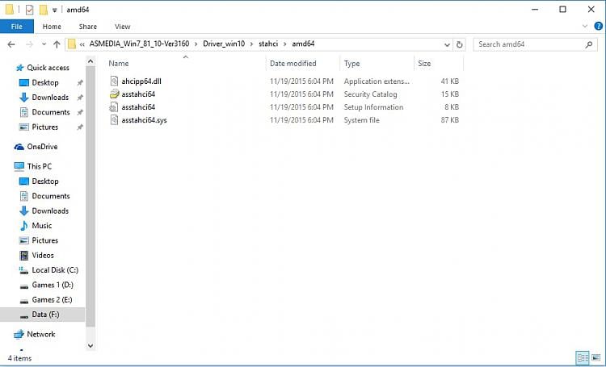Open the Recent locations dropdown arrow
The height and width of the screenshot is (367, 606).
[x=44, y=44]
